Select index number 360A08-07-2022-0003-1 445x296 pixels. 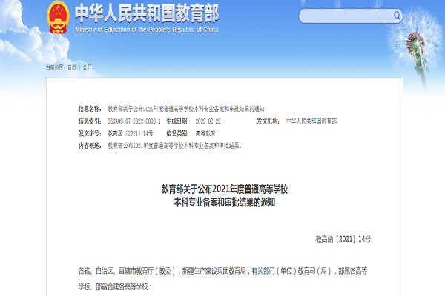(x=134, y=121)
